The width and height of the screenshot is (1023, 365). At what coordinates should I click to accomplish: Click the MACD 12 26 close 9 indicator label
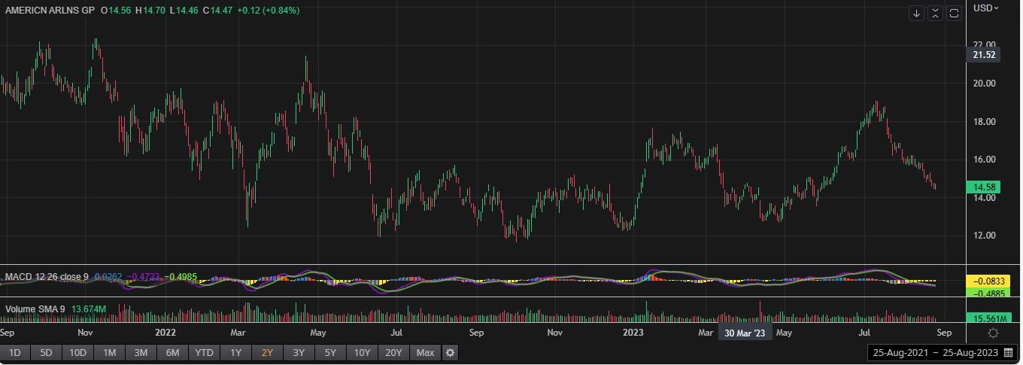47,277
